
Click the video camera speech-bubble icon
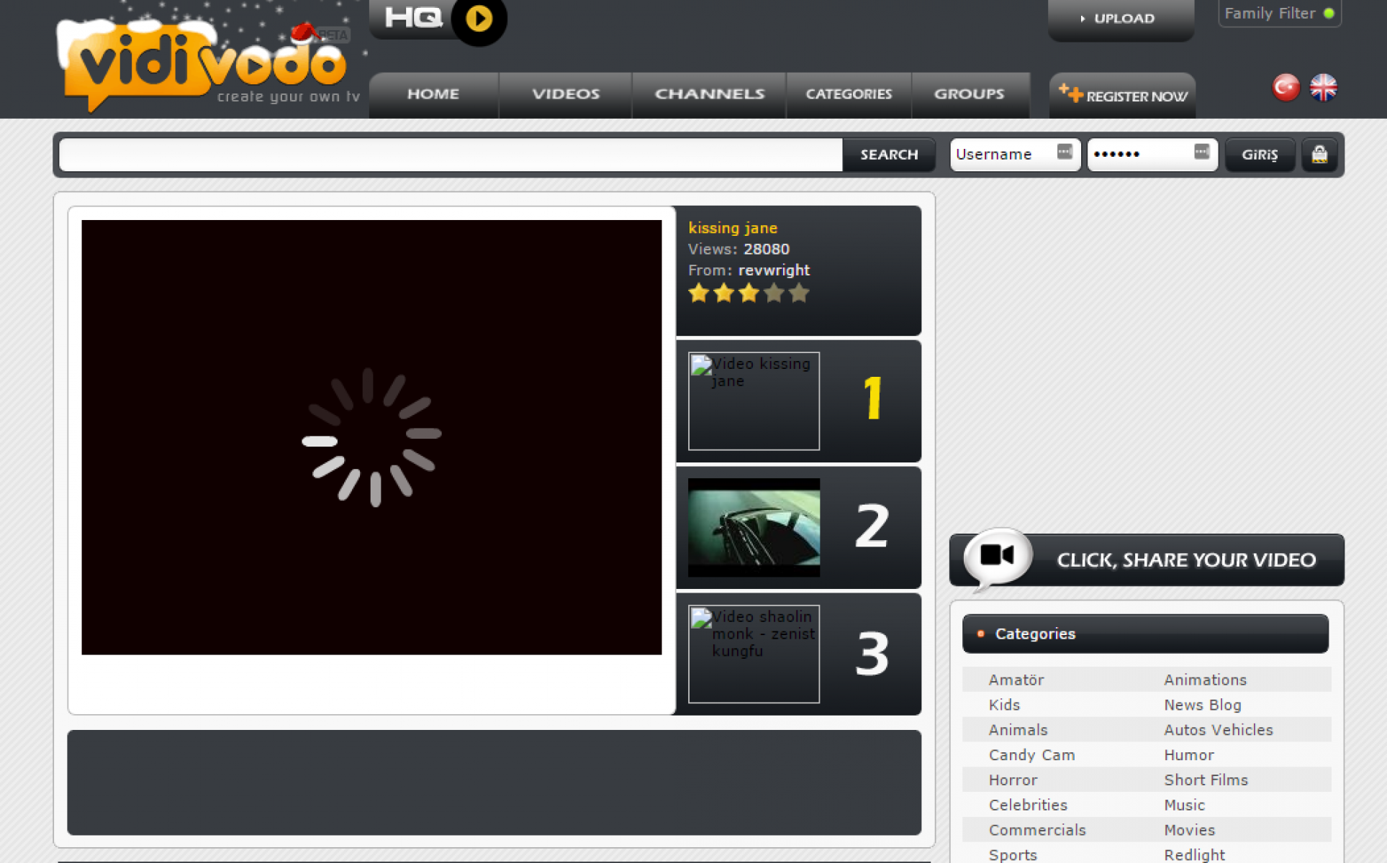pos(997,556)
